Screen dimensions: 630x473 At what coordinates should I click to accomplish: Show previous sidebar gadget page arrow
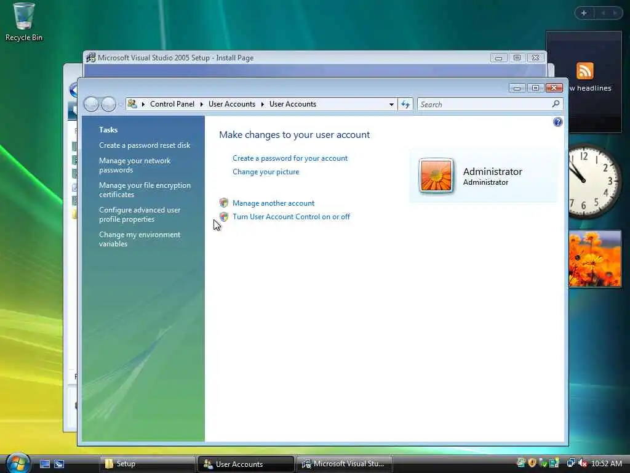603,13
